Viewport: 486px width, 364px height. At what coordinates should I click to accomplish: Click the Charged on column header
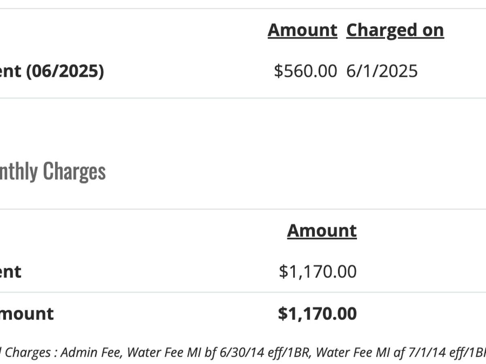point(395,30)
